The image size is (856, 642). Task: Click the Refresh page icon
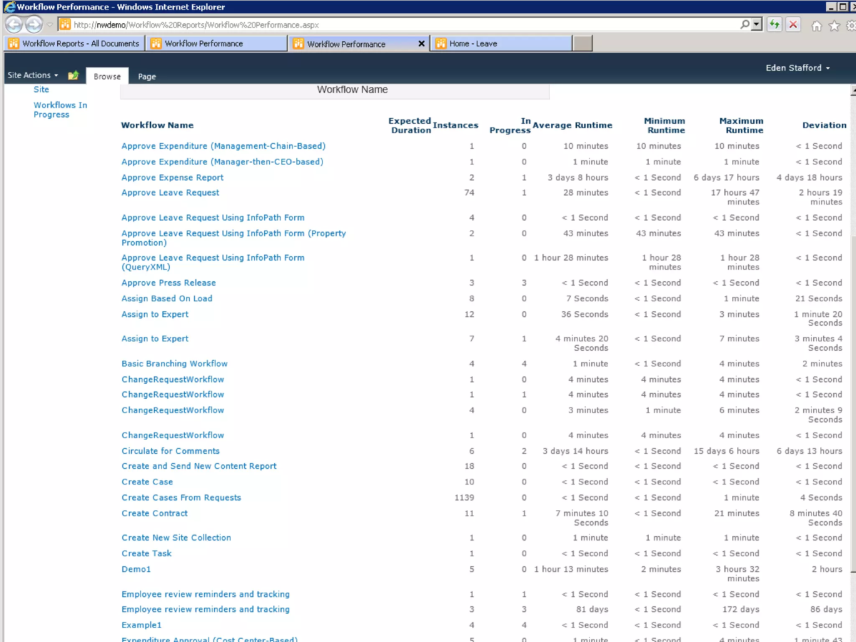tap(774, 25)
